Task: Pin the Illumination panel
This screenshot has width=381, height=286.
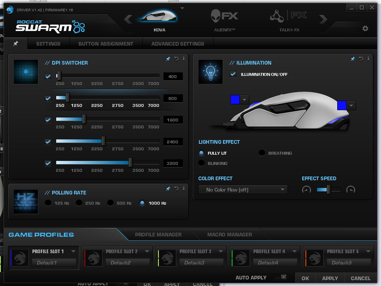Action: (353, 59)
